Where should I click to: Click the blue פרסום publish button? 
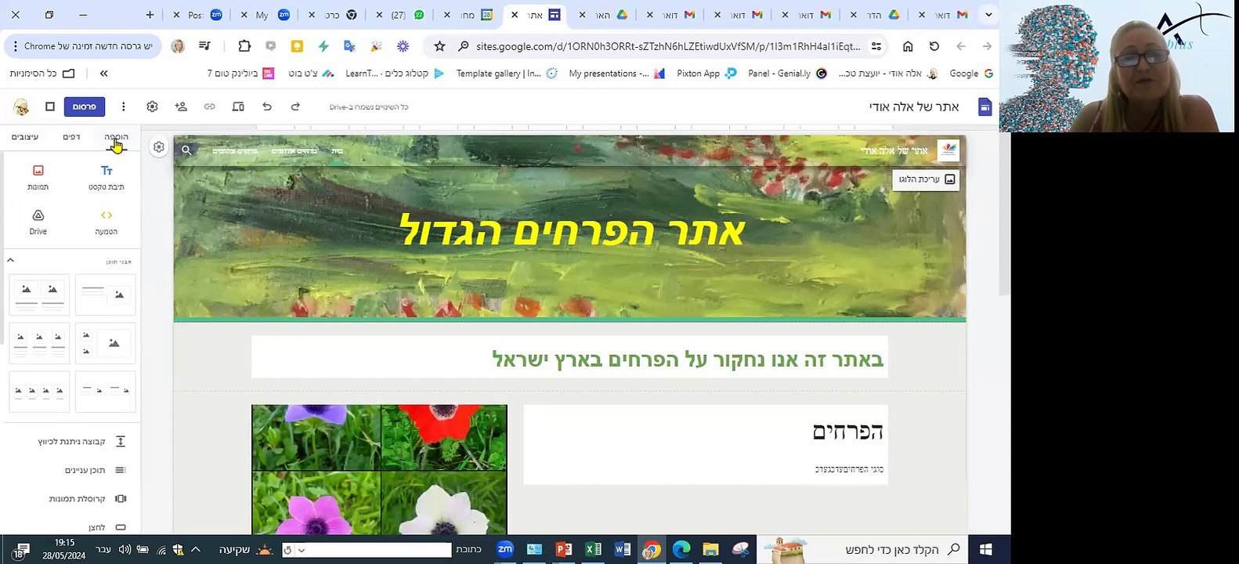pos(84,107)
